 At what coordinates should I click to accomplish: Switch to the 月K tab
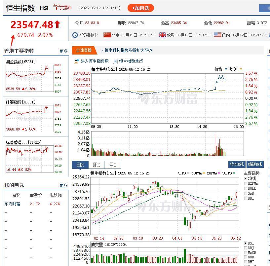[113, 165]
